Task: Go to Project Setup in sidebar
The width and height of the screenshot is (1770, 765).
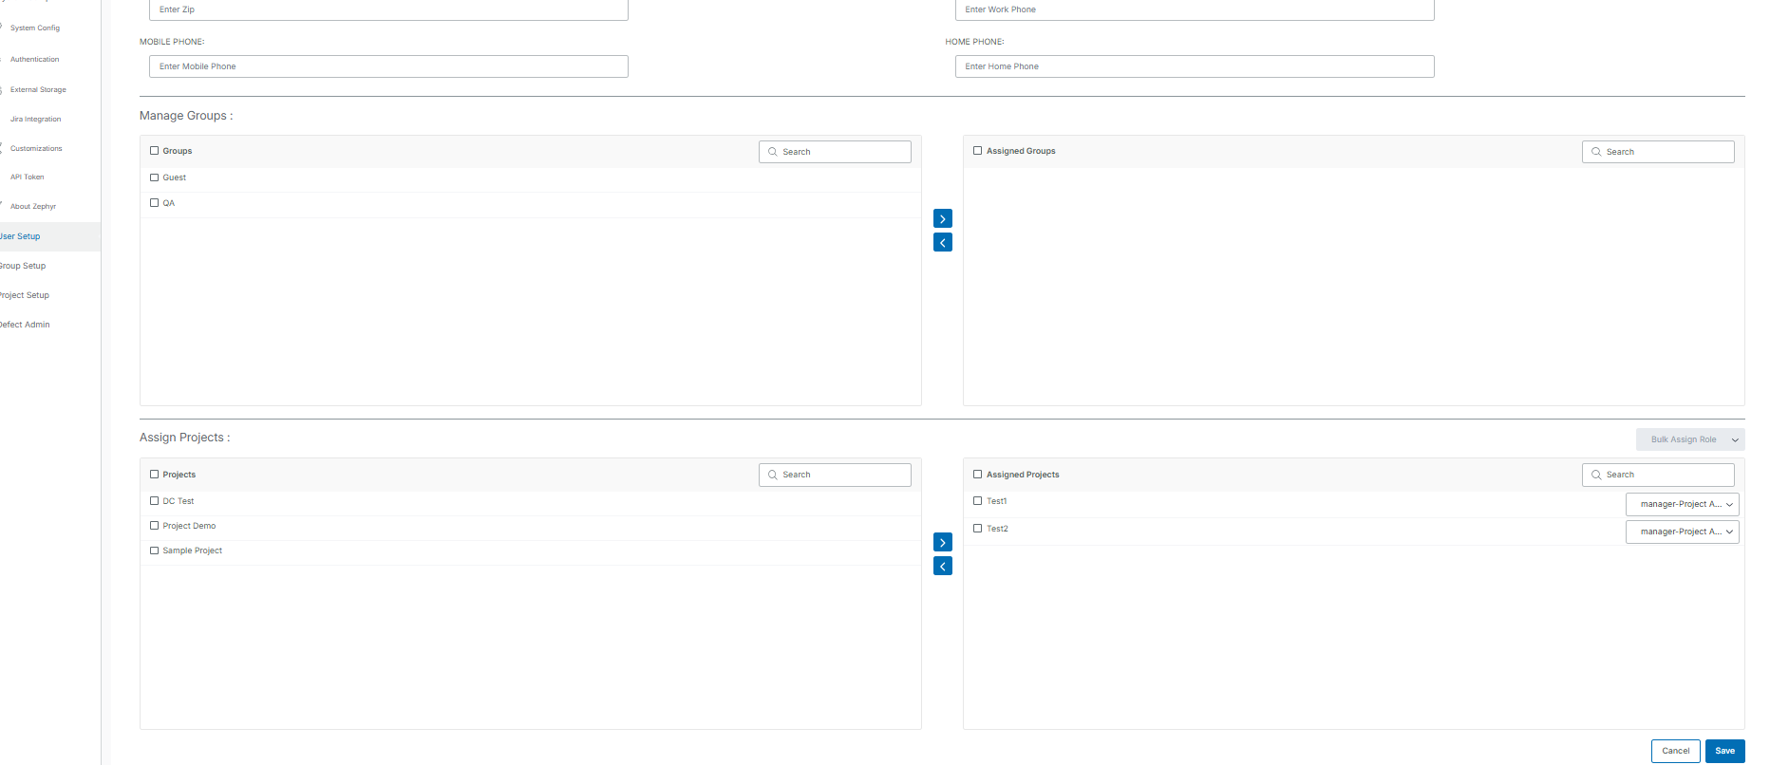Action: pyautogui.click(x=25, y=295)
